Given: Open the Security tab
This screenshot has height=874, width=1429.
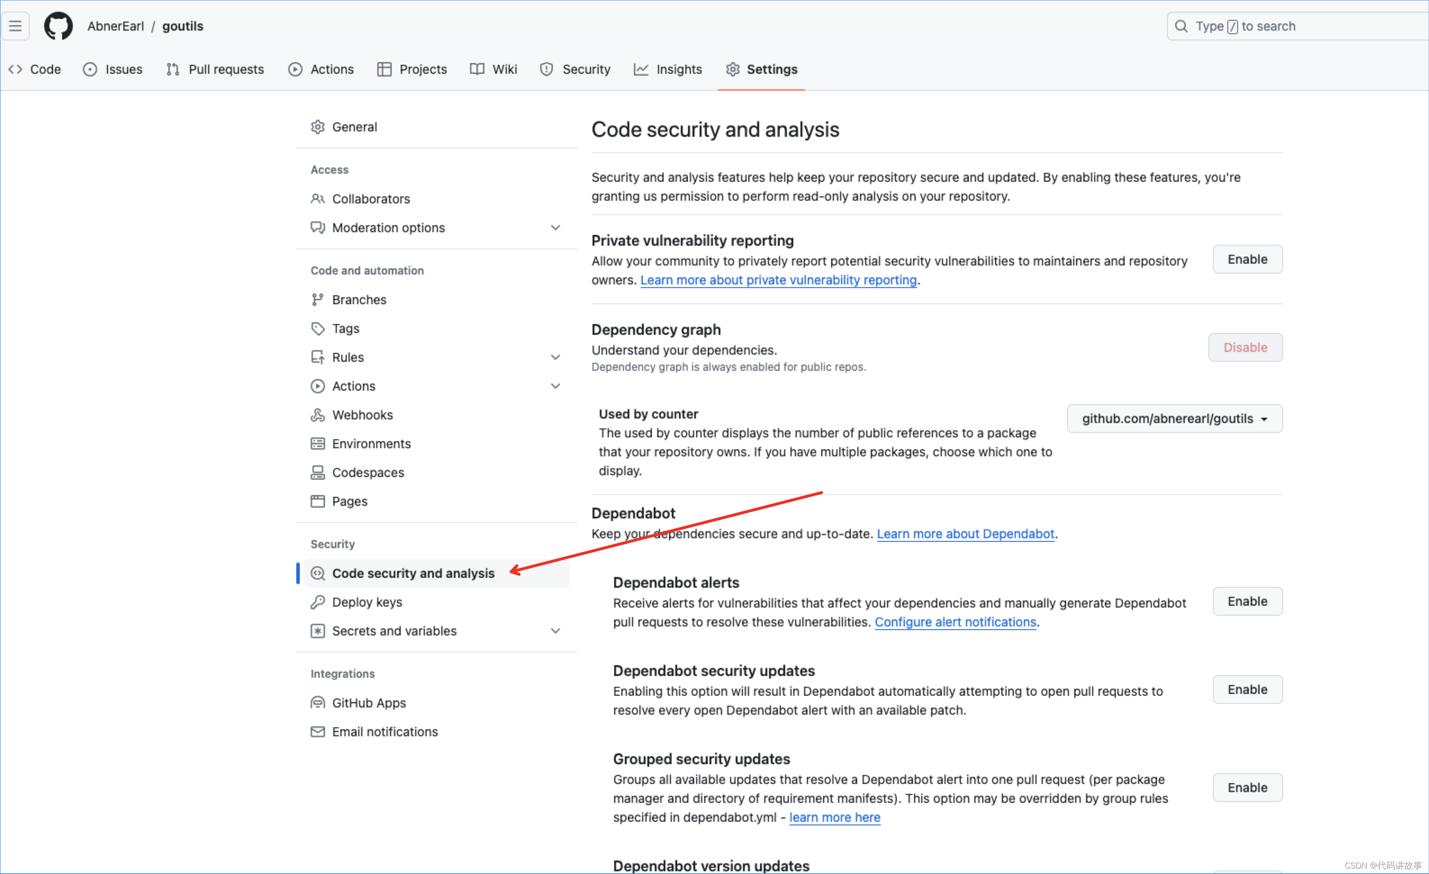Looking at the screenshot, I should tap(575, 69).
